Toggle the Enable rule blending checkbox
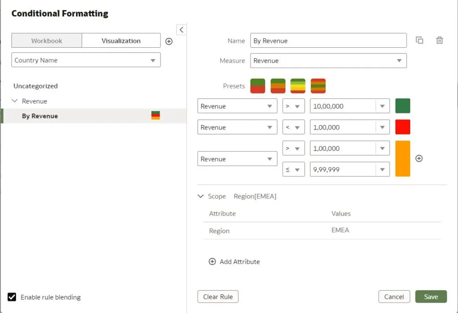Image resolution: width=458 pixels, height=313 pixels. pyautogui.click(x=12, y=297)
